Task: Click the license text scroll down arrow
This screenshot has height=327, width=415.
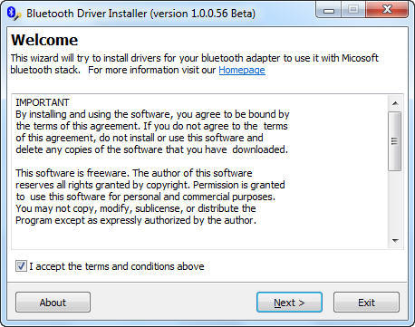Action: coord(395,241)
